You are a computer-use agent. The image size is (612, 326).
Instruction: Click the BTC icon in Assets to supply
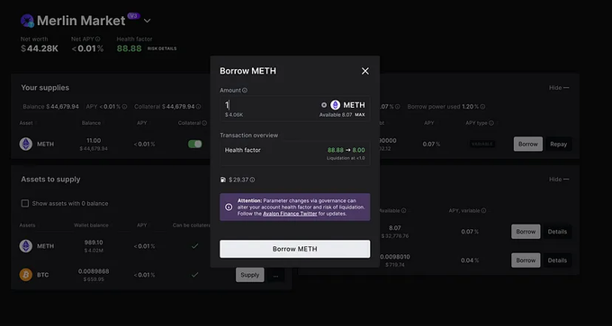tap(26, 275)
